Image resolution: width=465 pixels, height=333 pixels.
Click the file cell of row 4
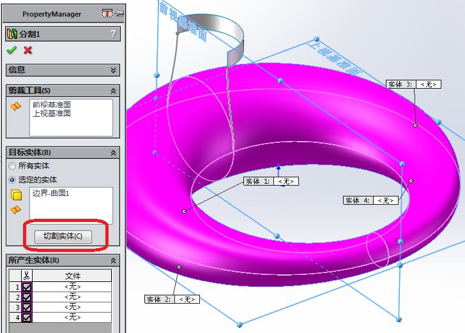pyautogui.click(x=72, y=317)
